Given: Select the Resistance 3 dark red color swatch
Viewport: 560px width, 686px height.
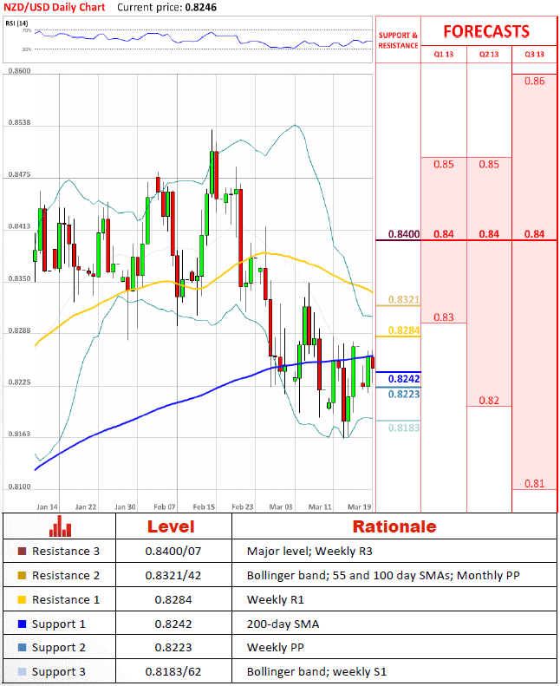Looking at the screenshot, I should [x=22, y=552].
